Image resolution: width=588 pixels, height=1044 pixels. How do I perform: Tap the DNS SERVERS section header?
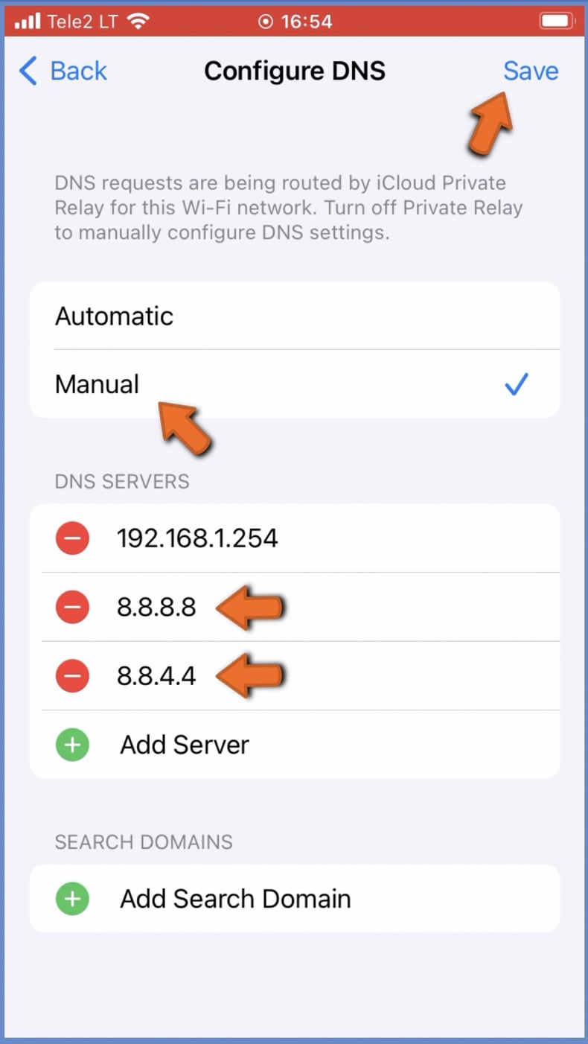(x=121, y=482)
